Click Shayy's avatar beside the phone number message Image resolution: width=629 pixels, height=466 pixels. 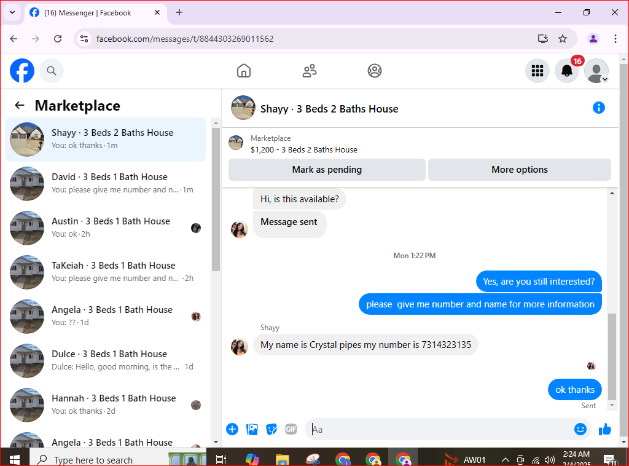pyautogui.click(x=239, y=346)
